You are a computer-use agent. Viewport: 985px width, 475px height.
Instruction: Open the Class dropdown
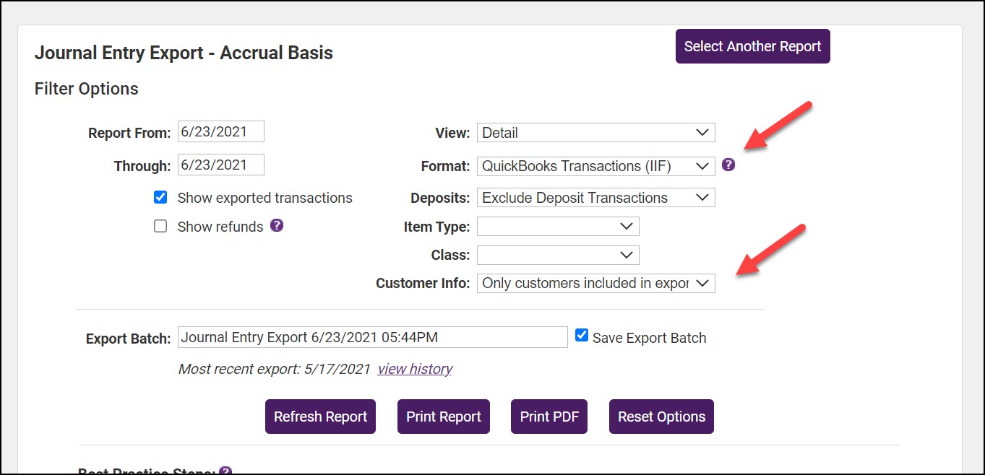click(558, 255)
